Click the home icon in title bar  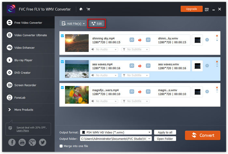coord(81,9)
